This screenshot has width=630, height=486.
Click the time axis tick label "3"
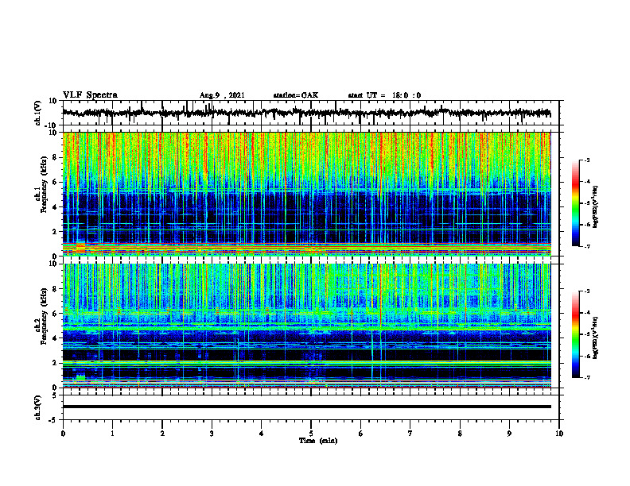212,434
